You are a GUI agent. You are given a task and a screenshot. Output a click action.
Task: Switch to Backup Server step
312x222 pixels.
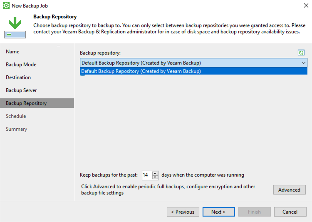(x=21, y=90)
